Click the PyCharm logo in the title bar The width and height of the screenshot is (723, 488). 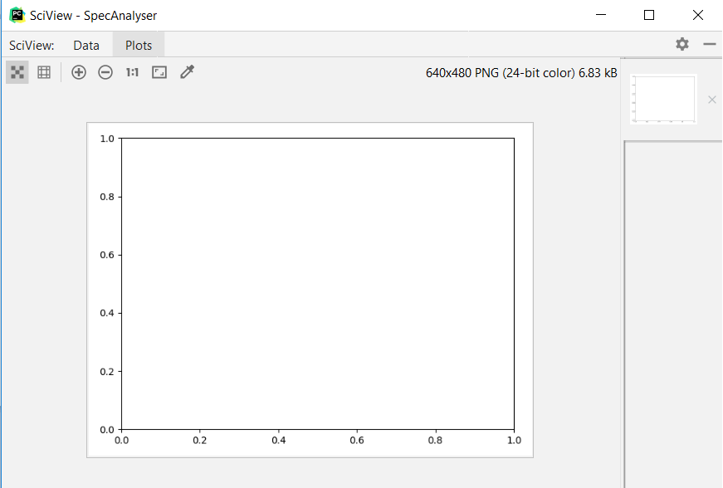(x=17, y=14)
